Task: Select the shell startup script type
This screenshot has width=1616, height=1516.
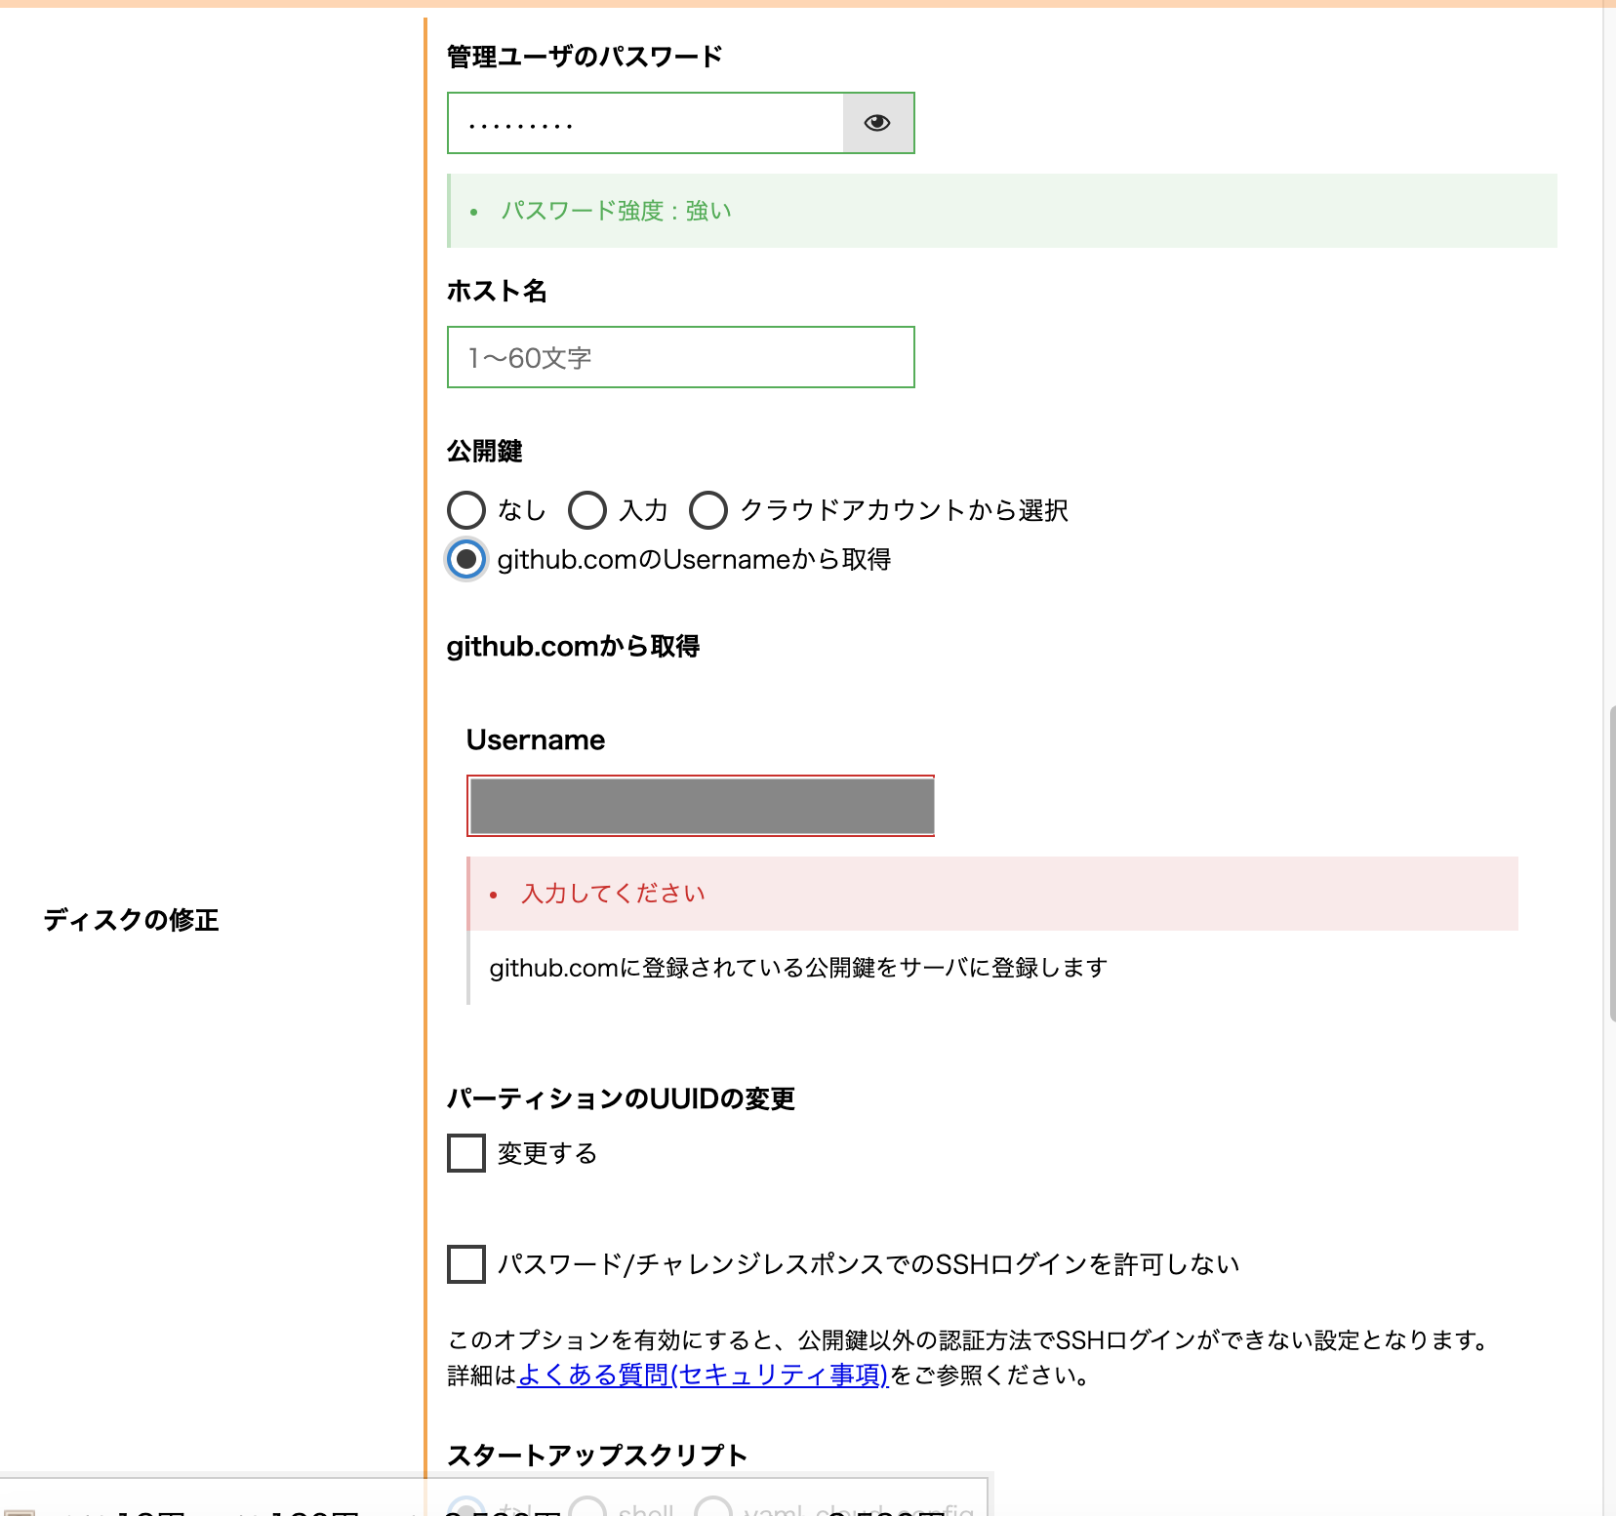Action: tap(586, 1507)
